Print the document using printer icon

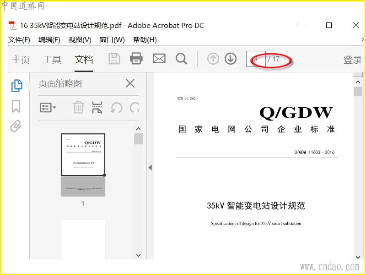click(136, 59)
